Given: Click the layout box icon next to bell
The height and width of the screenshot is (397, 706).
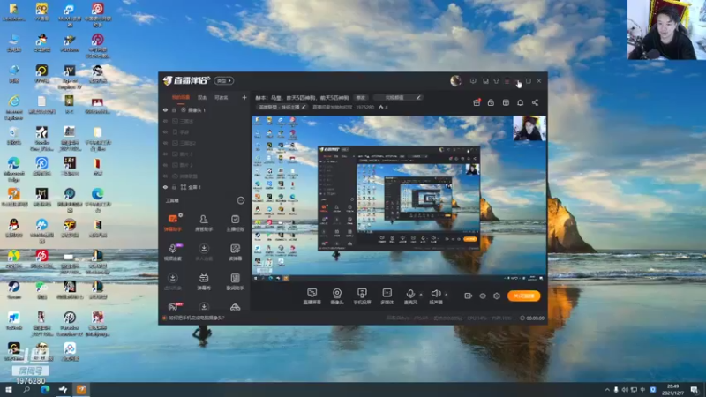Looking at the screenshot, I should click(x=506, y=102).
